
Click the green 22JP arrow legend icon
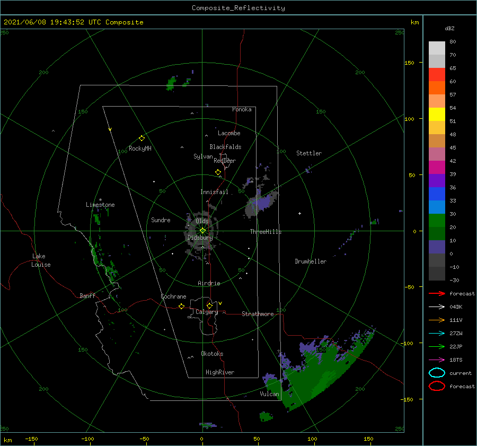coord(437,346)
